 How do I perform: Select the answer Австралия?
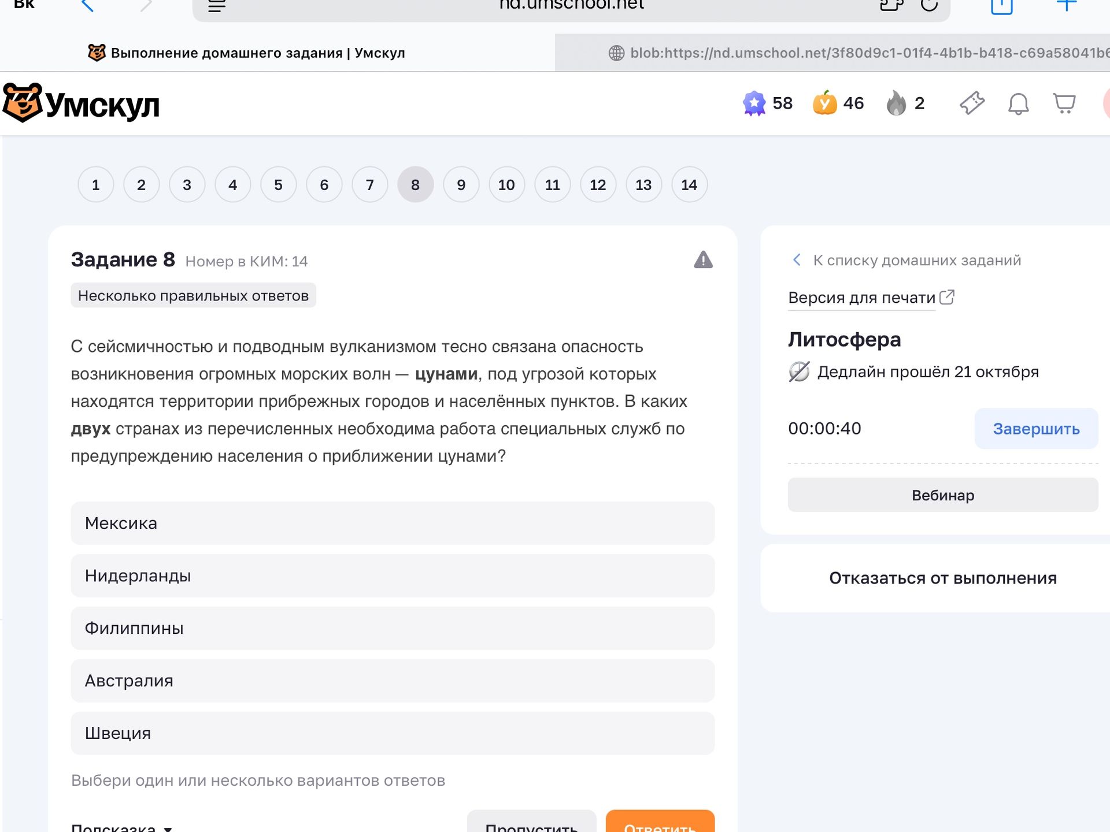tap(393, 681)
